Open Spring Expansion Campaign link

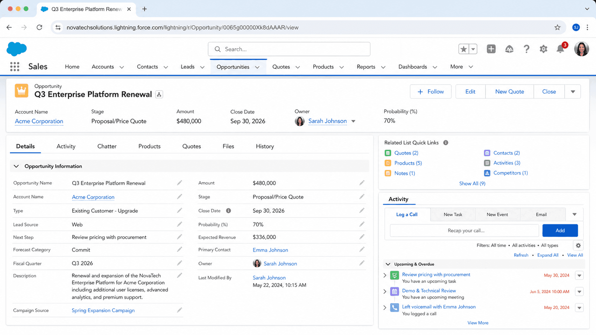103,310
